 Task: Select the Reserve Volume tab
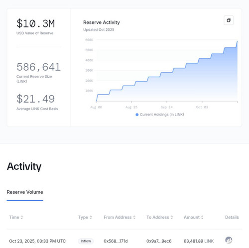tap(25, 192)
